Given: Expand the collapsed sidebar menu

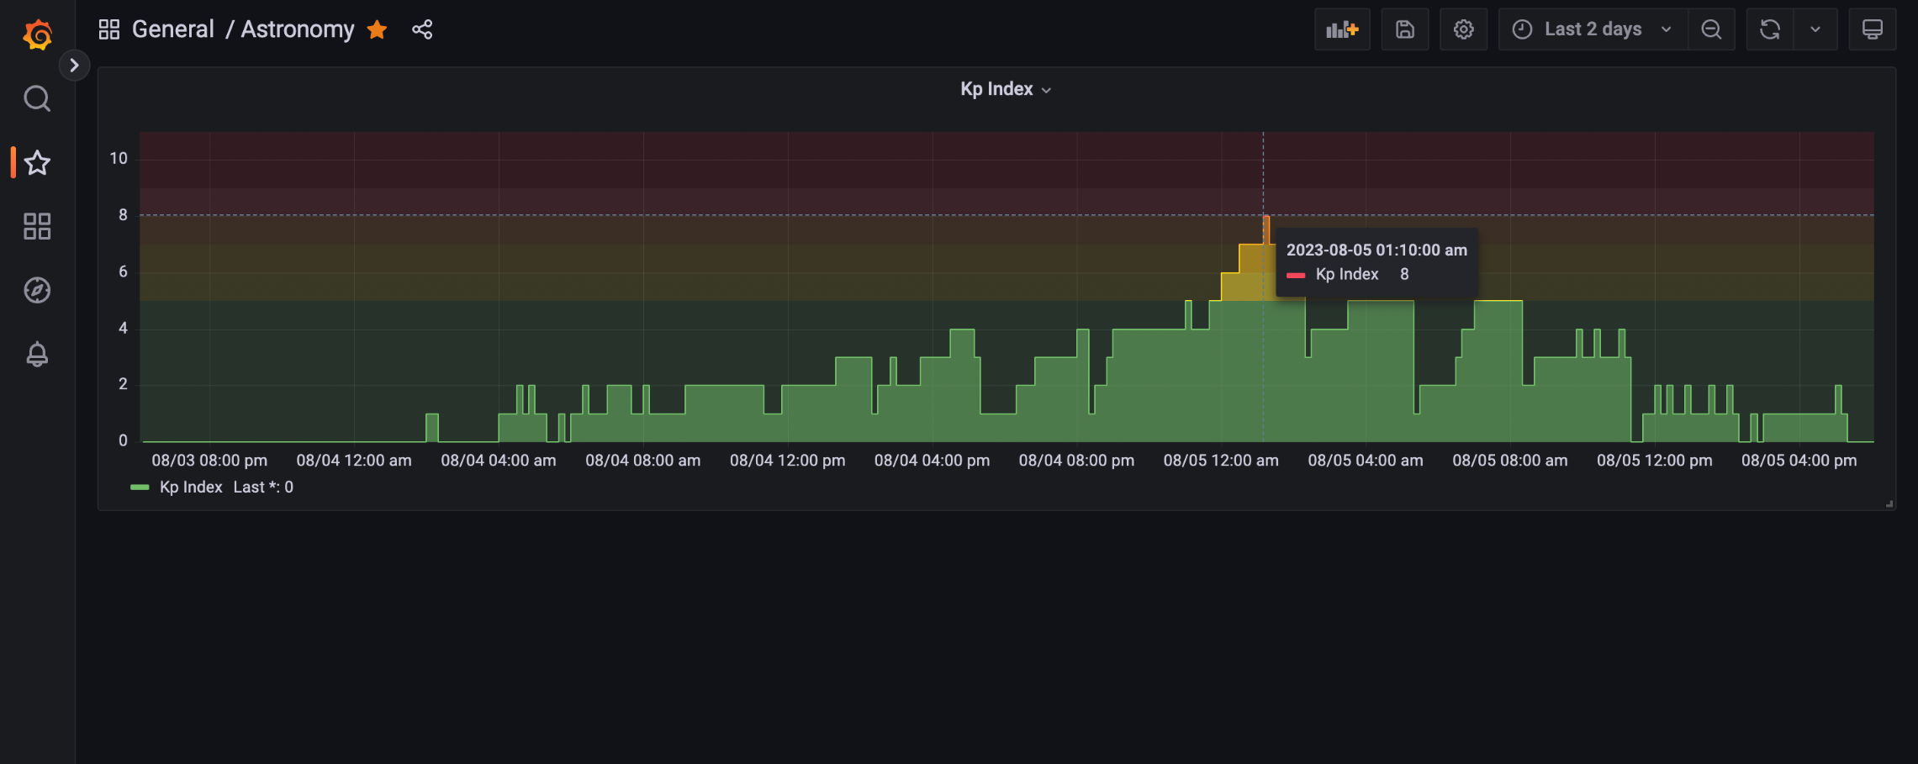Looking at the screenshot, I should 74,65.
